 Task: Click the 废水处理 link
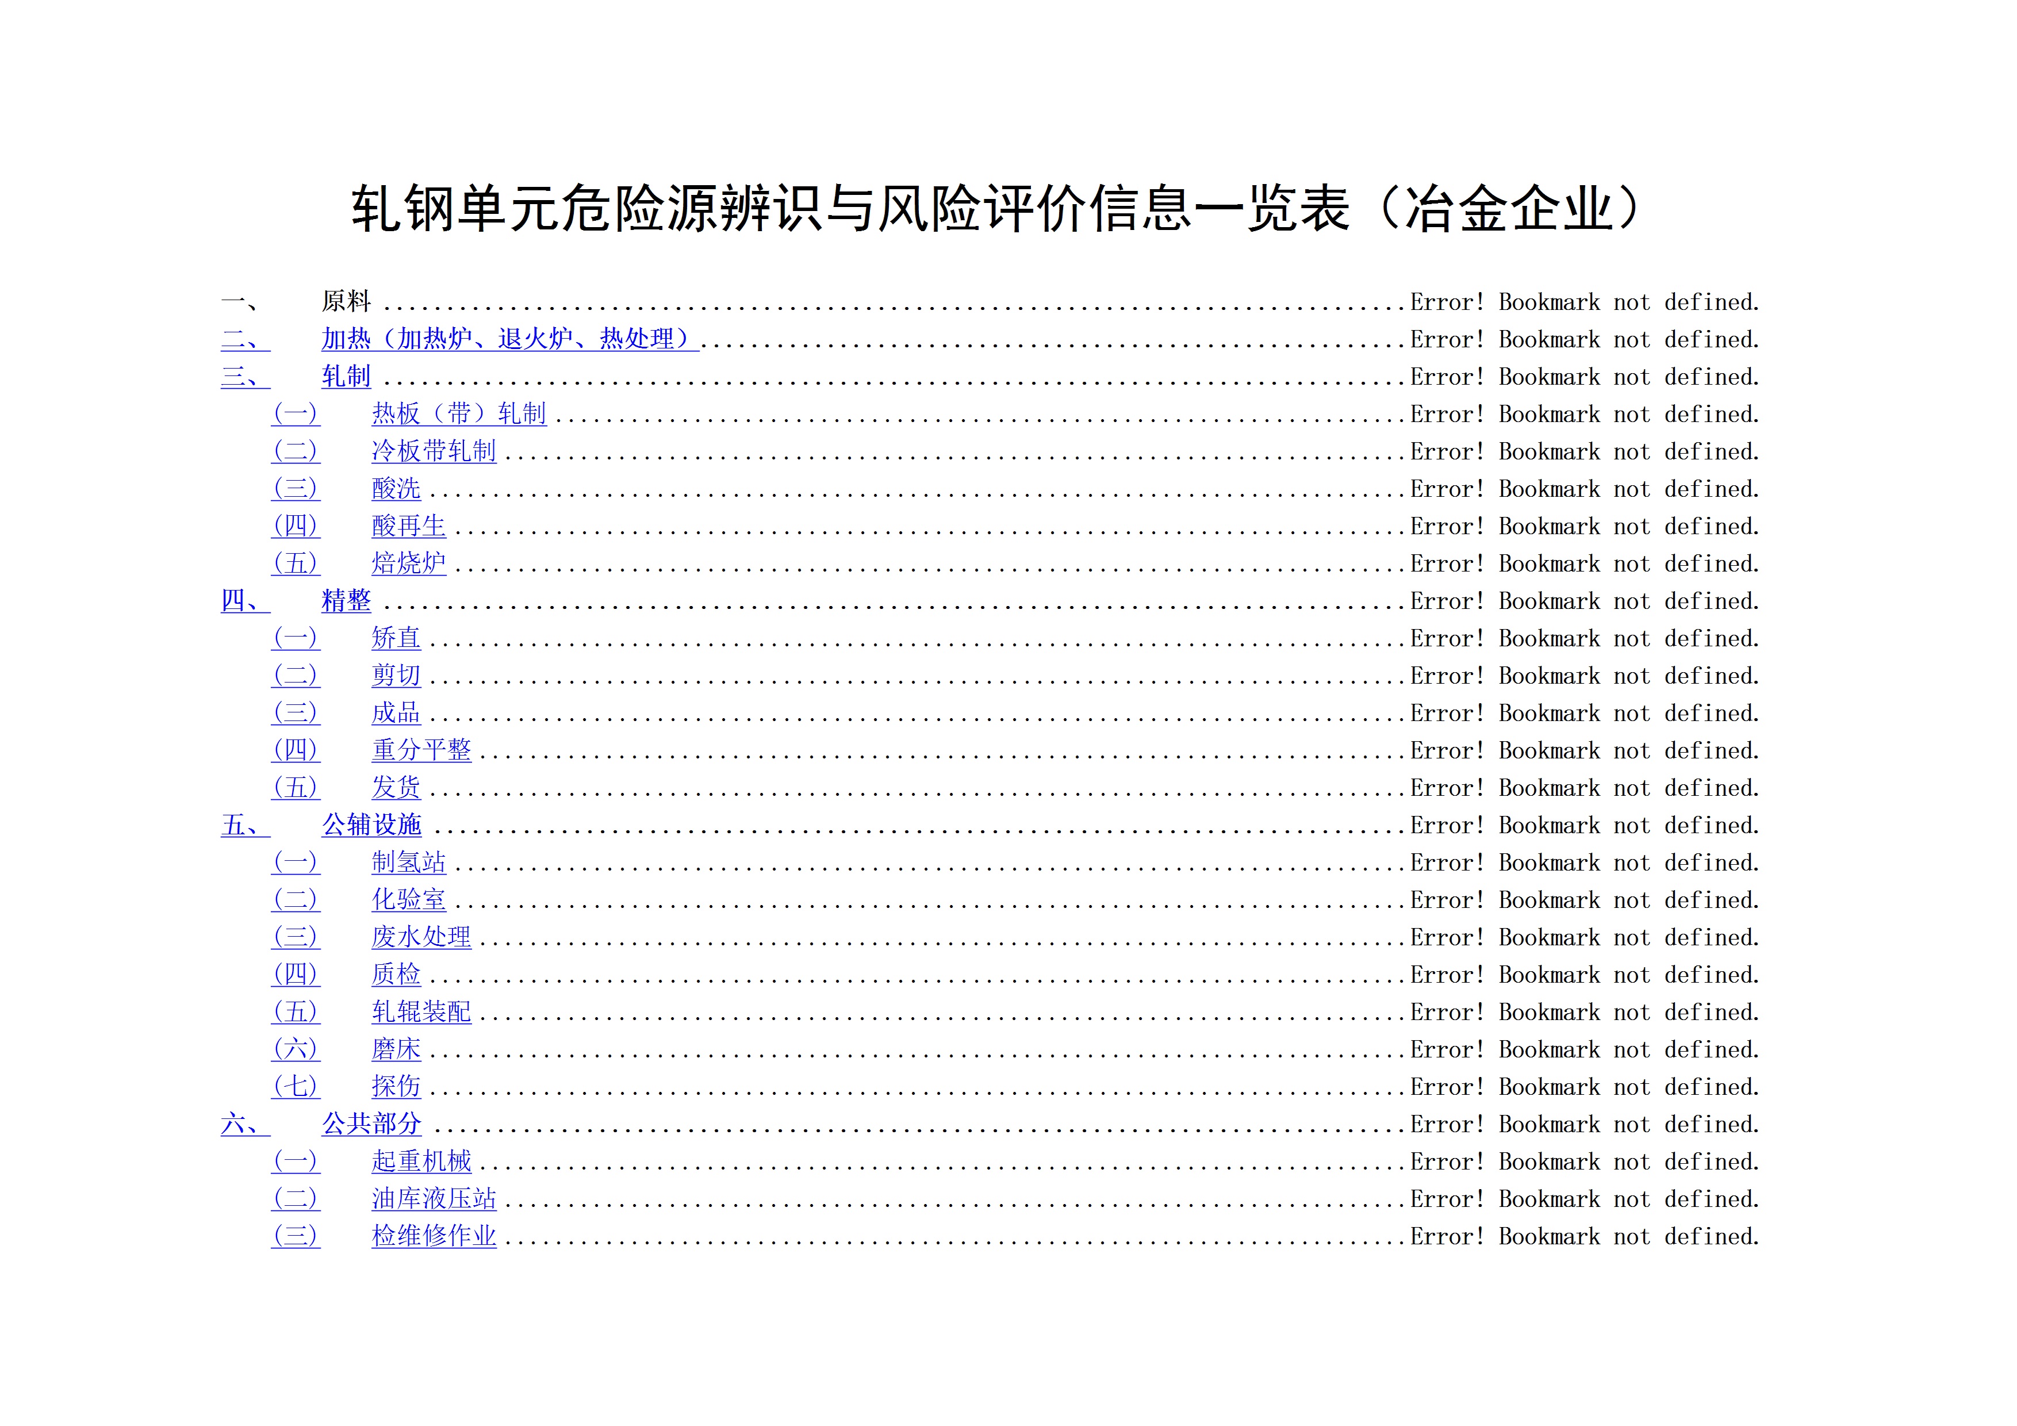421,937
